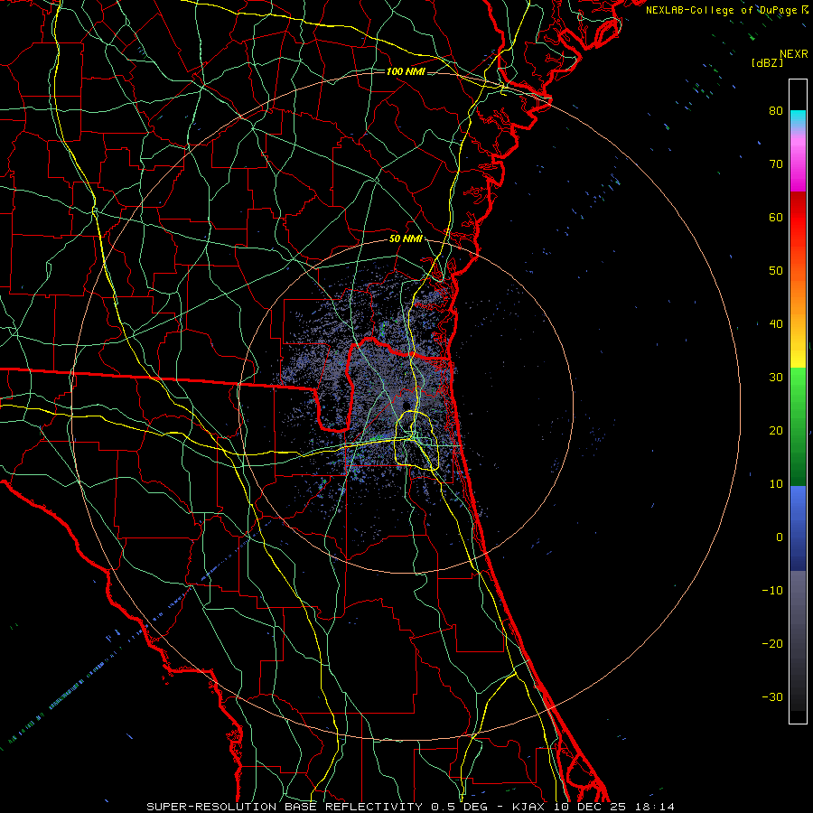Click the green segment of the reflectivity colorbar

coord(798,426)
